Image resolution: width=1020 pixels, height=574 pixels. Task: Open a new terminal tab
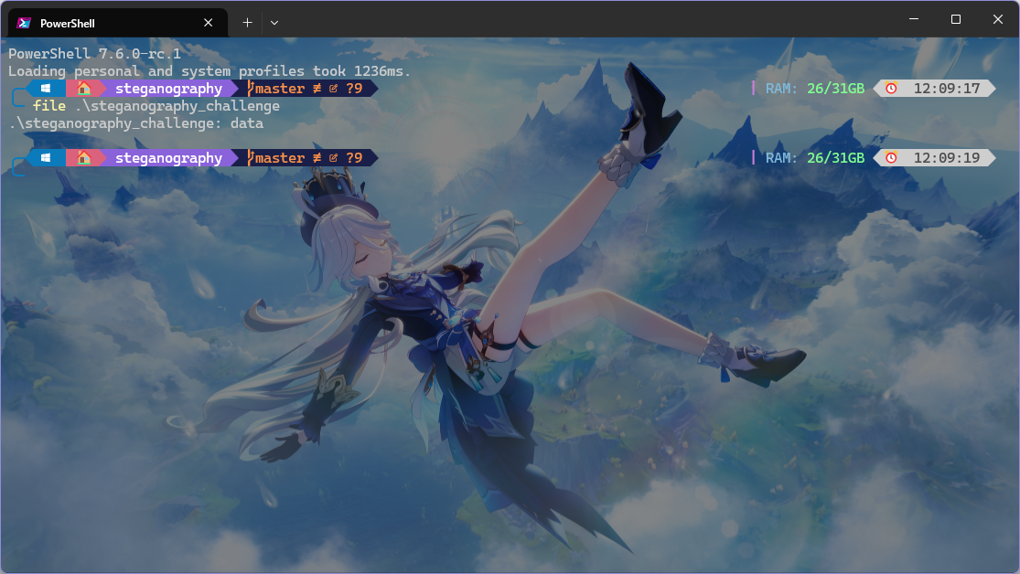(x=247, y=23)
